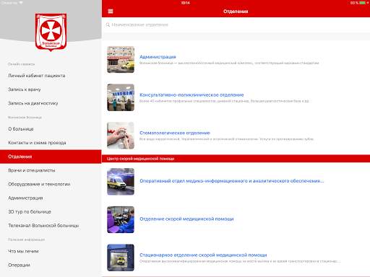Click the ambulance thumbnail for Оперативный отдел
Image resolution: width=370 pixels, height=277 pixels.
tap(121, 182)
